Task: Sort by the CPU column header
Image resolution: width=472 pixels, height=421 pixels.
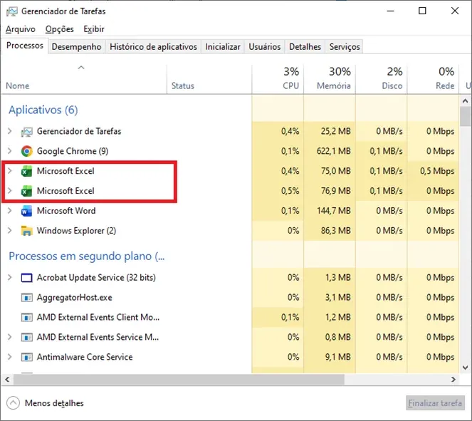Action: 278,80
